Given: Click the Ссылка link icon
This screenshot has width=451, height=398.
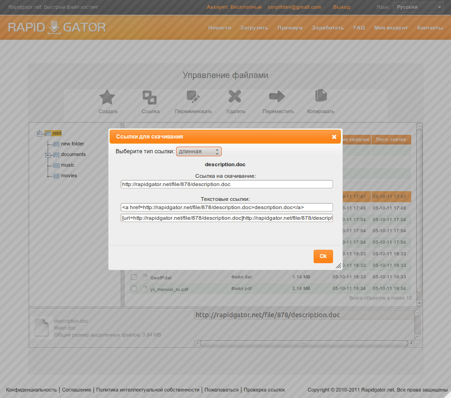Looking at the screenshot, I should [149, 97].
